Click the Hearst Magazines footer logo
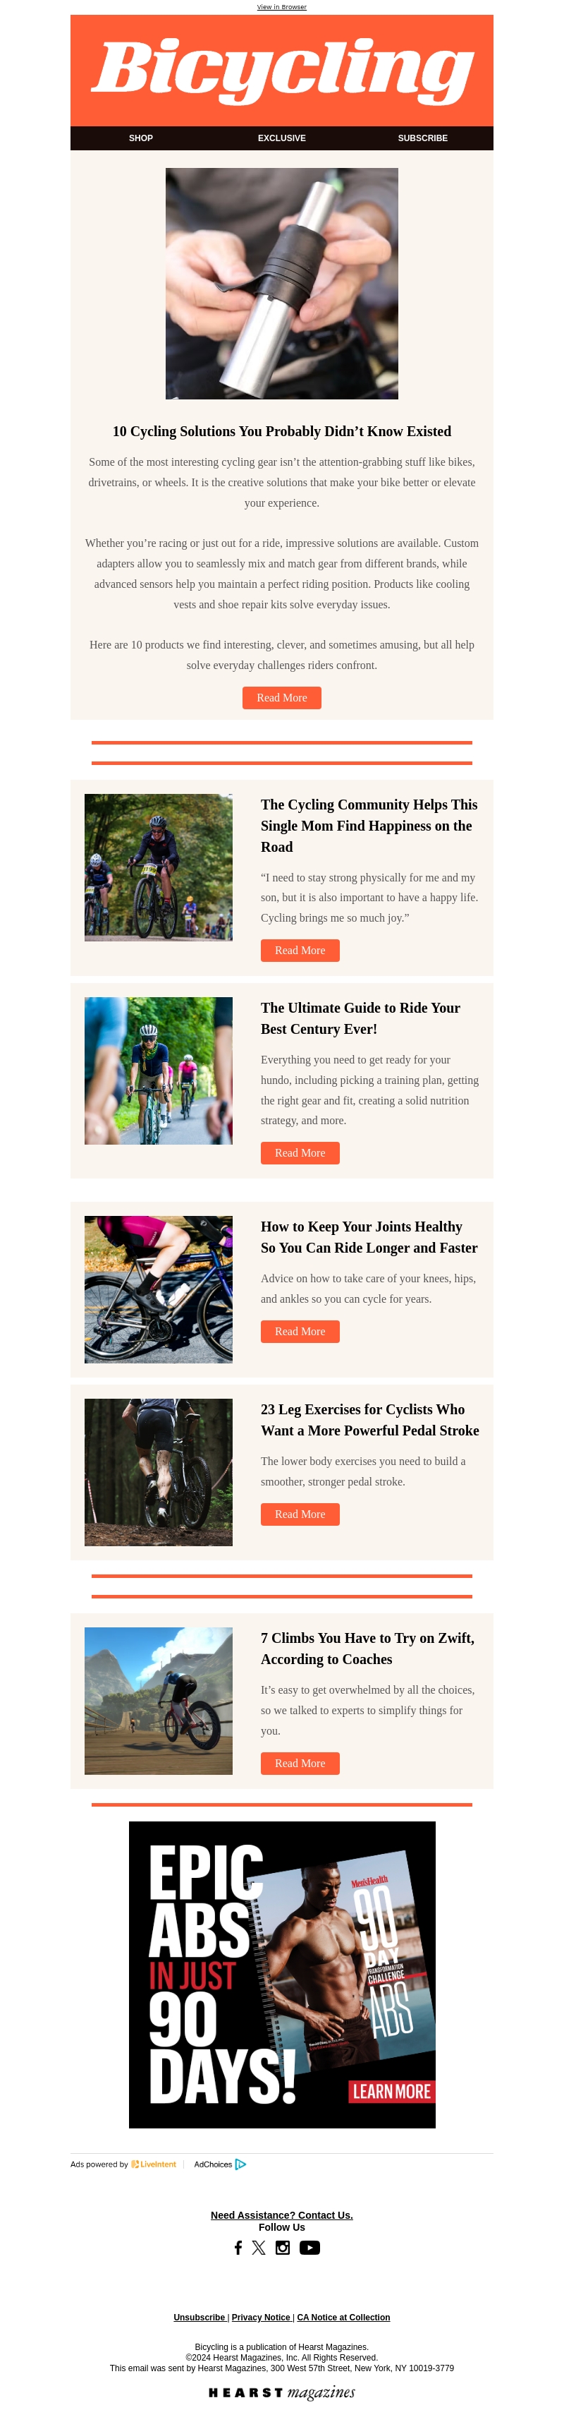The image size is (564, 2410). tap(281, 2392)
